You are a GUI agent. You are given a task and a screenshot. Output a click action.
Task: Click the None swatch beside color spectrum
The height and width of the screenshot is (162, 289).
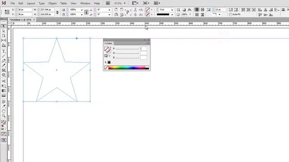coord(107,67)
